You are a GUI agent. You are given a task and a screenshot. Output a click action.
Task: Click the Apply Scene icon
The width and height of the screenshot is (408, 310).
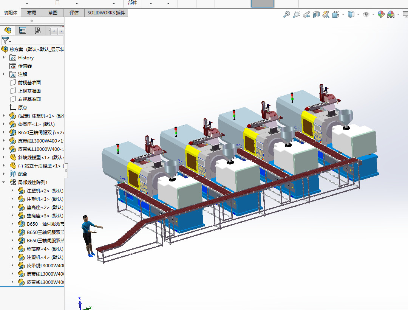point(391,14)
